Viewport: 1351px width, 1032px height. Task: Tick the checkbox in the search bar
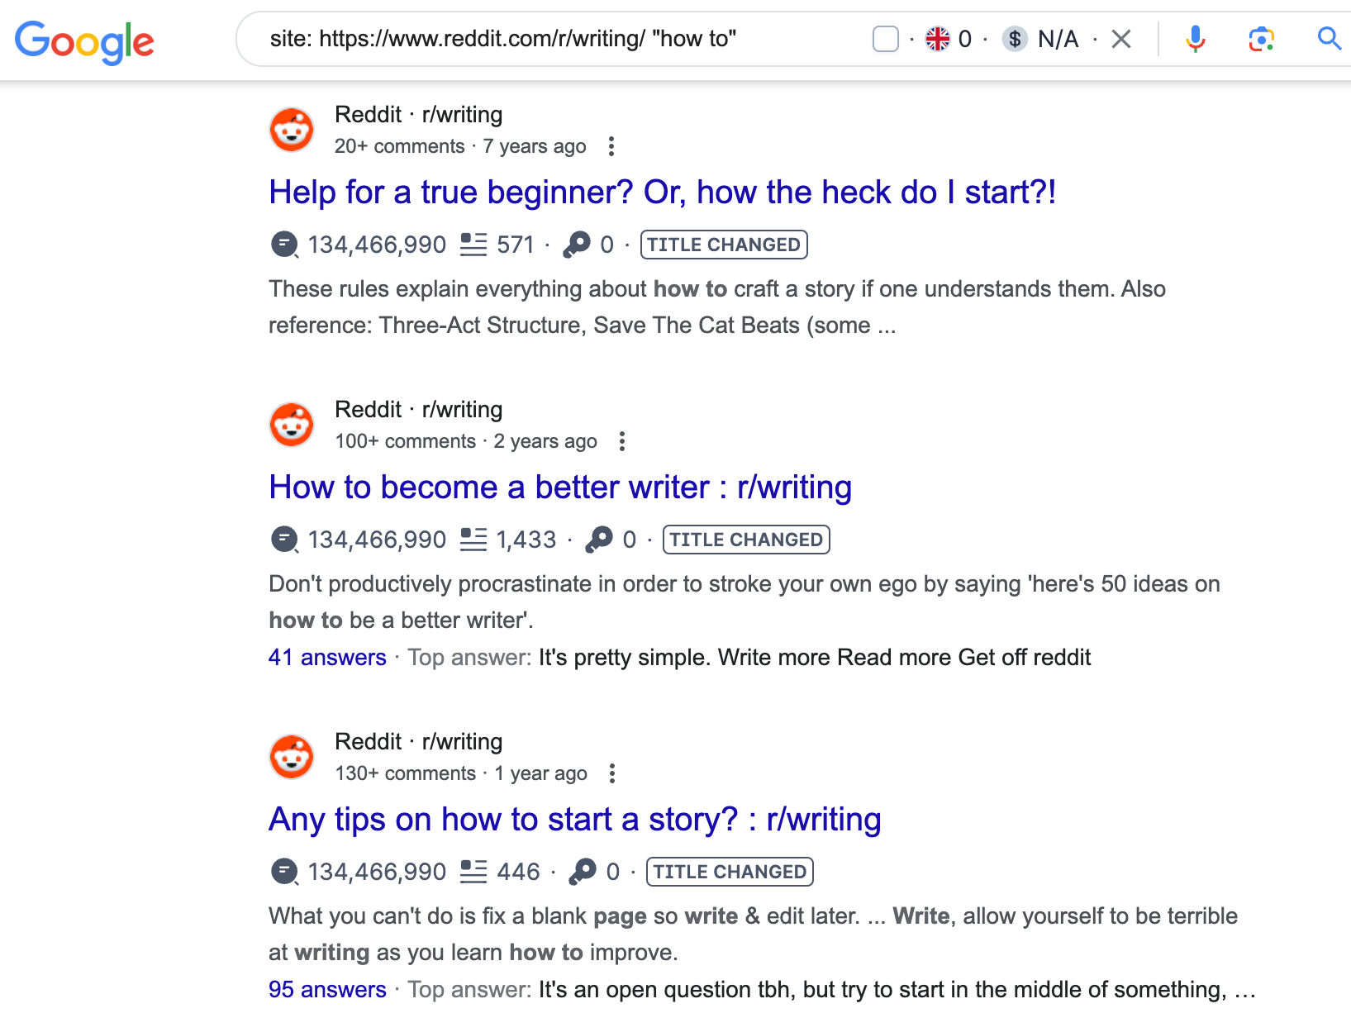coord(886,39)
